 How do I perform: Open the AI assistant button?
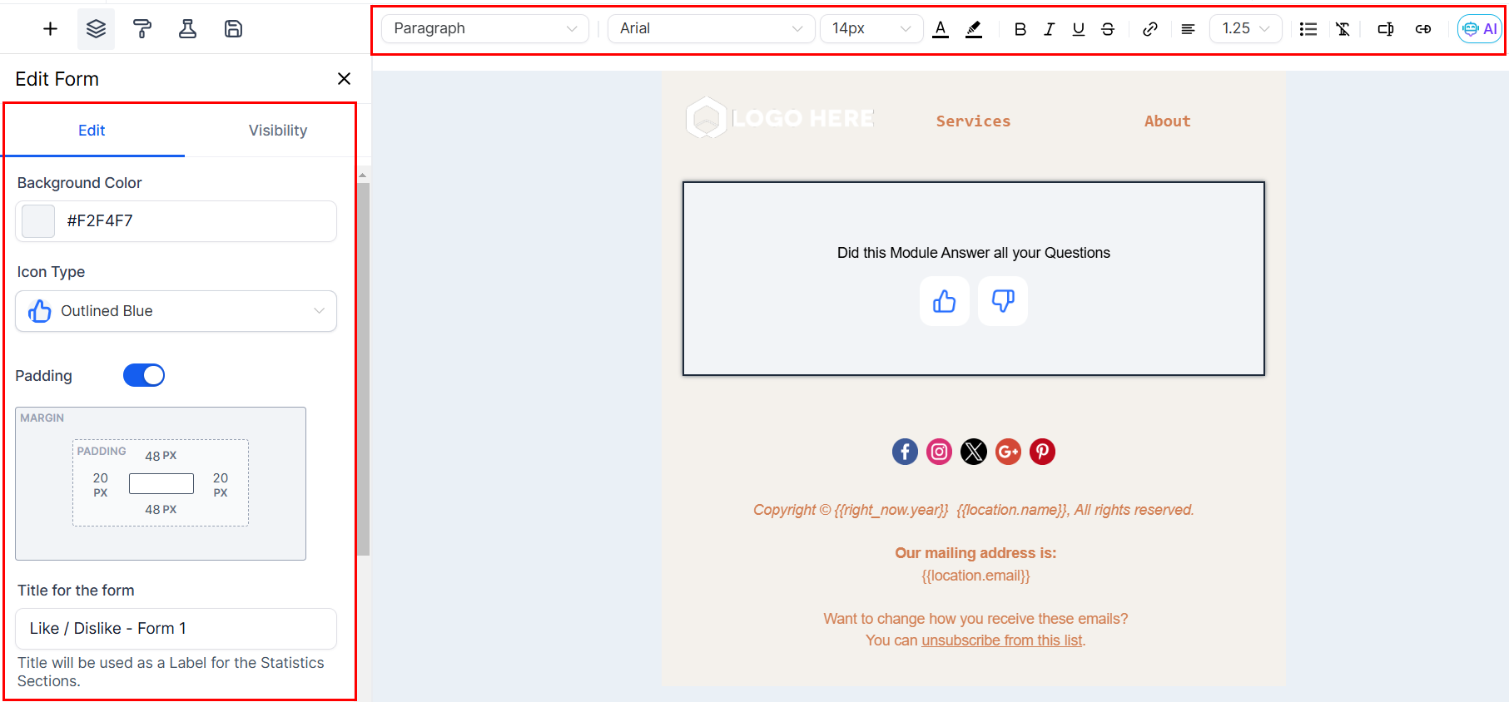[1479, 29]
